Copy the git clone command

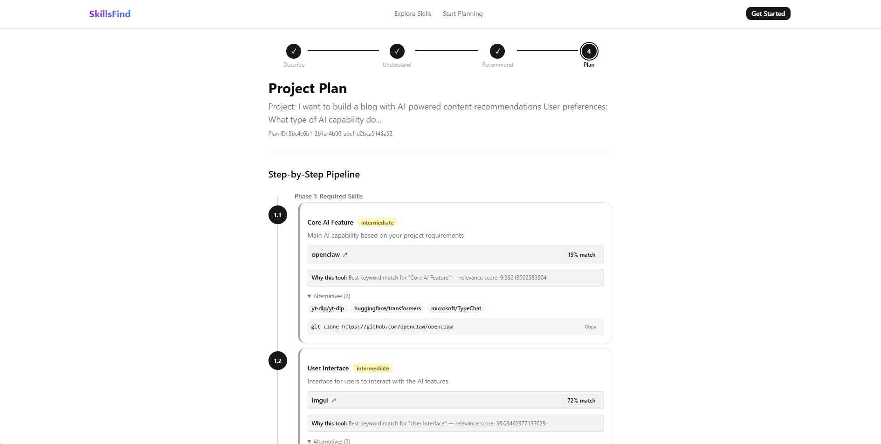[591, 327]
